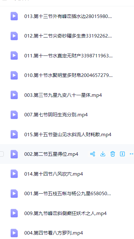This screenshot has height=239, width=134.
Task: Open 007.第七节阴阳生克分别.mp4
Action: 56,115
